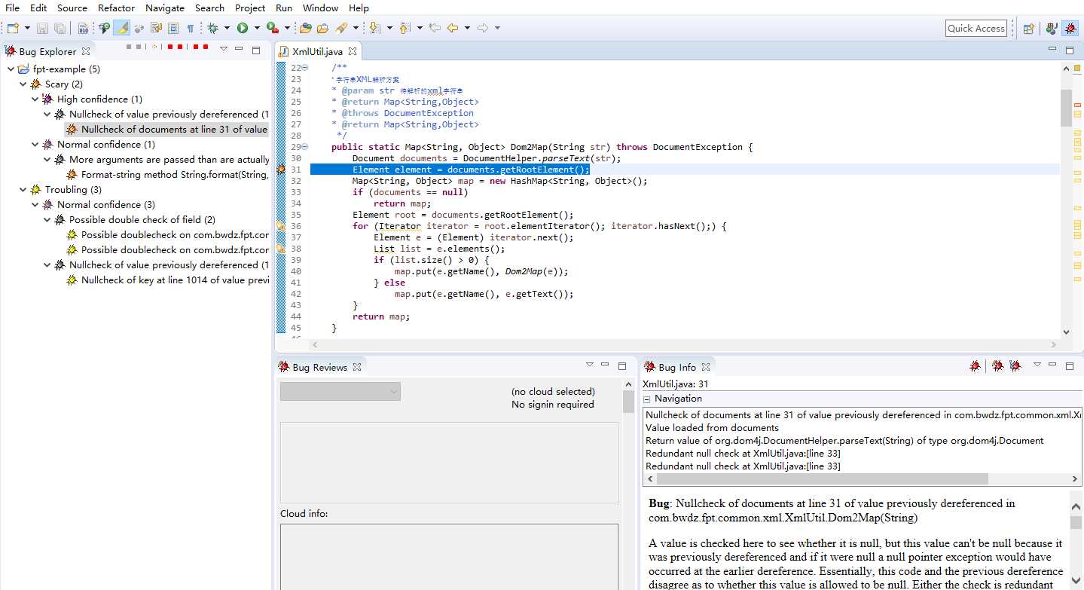1084x590 pixels.
Task: Select the XmlUtil.java editor tab
Action: pos(317,51)
